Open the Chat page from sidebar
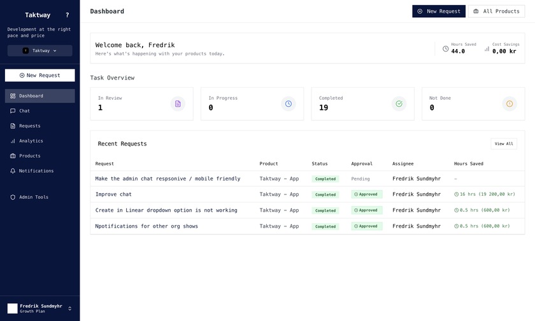 [x=24, y=111]
